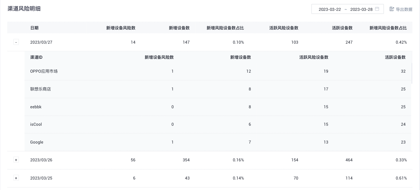
Task: Click 0.61% in the 2023/03/25 row
Action: point(401,178)
